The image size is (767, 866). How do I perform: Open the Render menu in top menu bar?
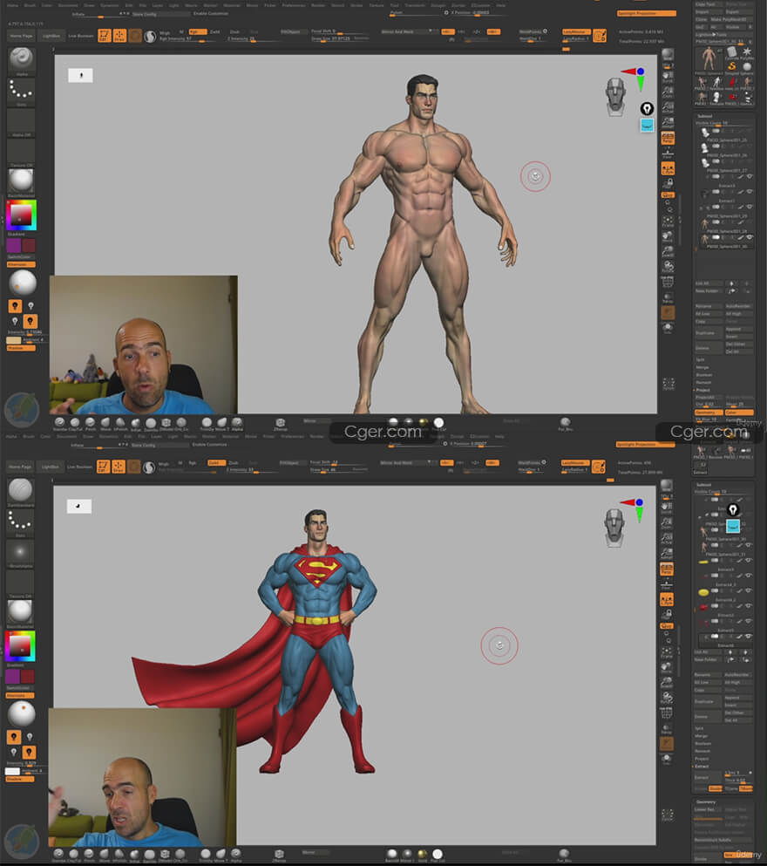click(x=318, y=5)
